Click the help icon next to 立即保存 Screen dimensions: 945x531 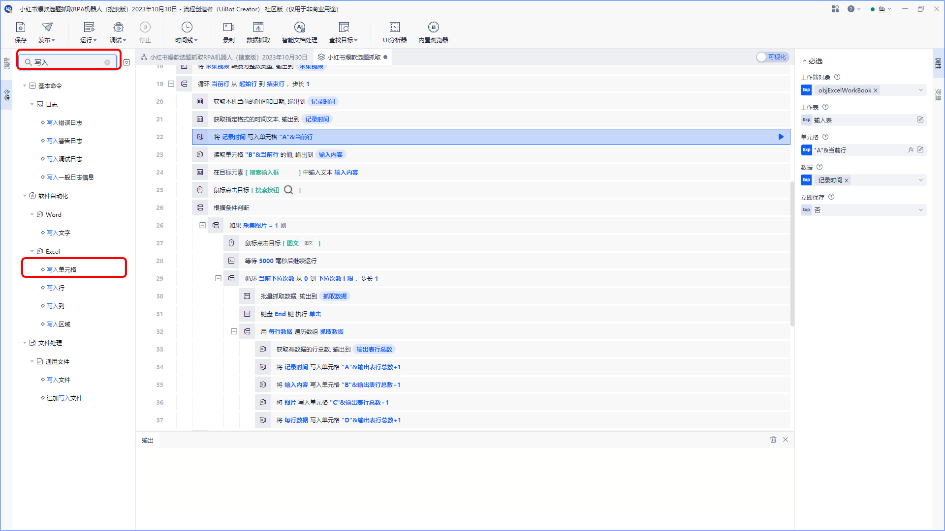[x=831, y=197]
